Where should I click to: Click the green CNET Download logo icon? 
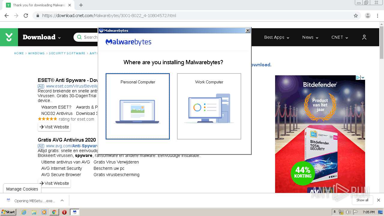pos(9,37)
